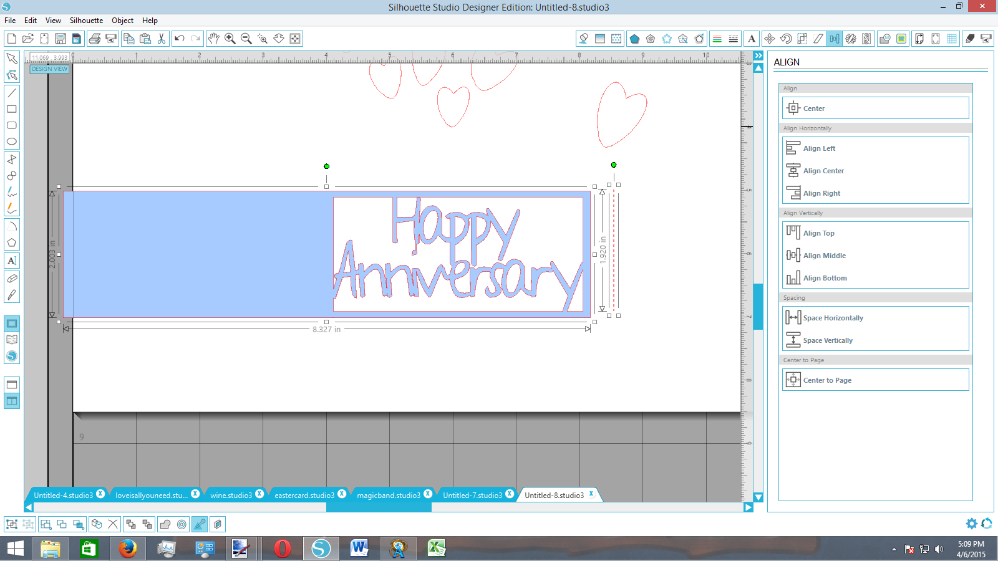The image size is (998, 561).
Task: Click the Open file folder icon
Action: coord(28,39)
